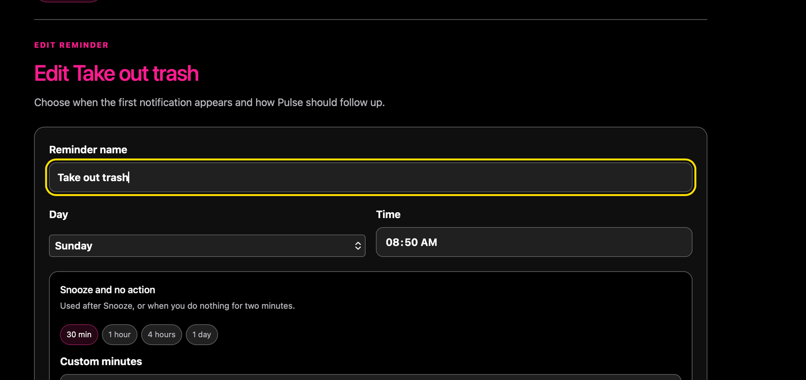Click the 'Day' field label
The width and height of the screenshot is (806, 380).
pyautogui.click(x=58, y=215)
